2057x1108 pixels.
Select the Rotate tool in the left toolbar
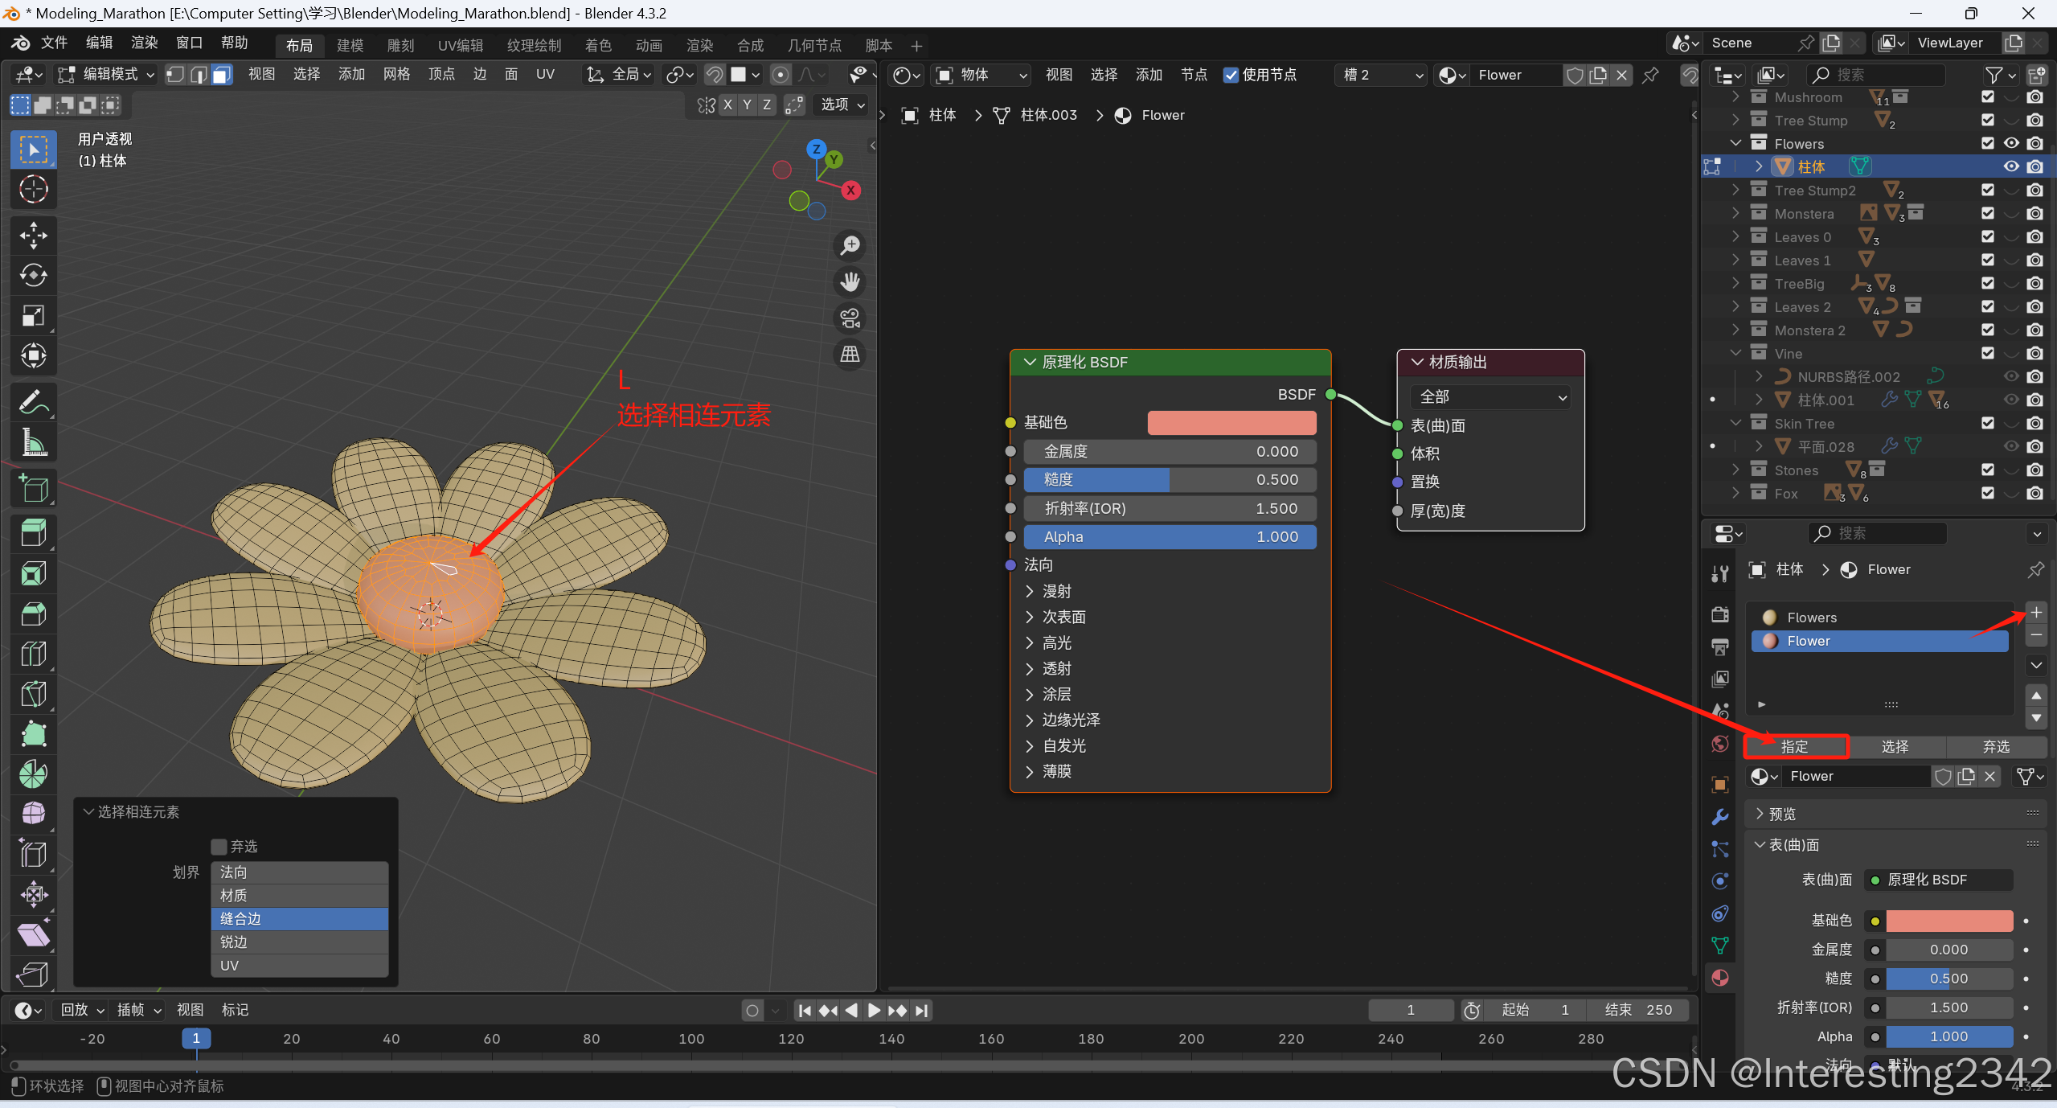pos(33,275)
